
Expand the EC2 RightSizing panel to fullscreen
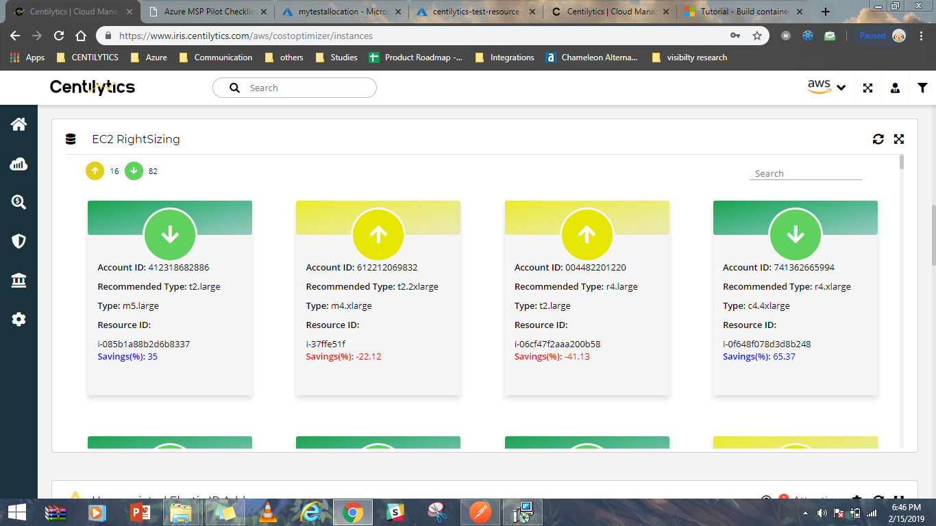[x=899, y=139]
